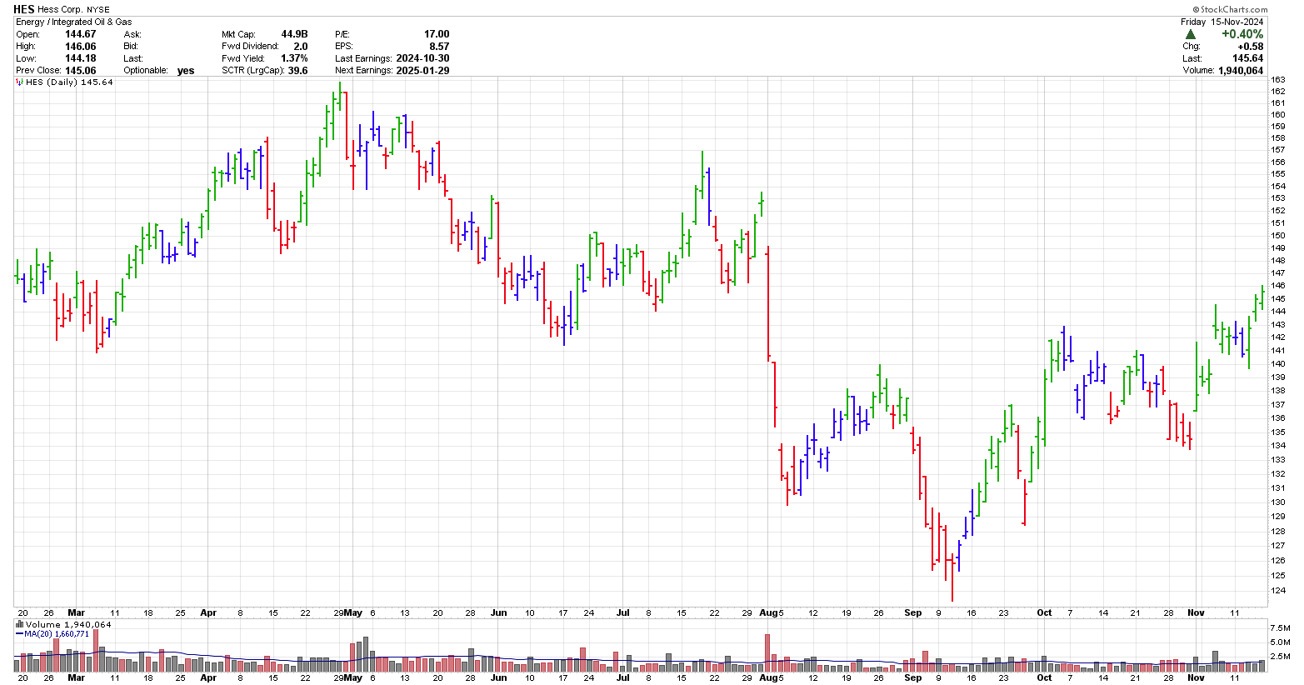Click the green up-triangle change indicator
The width and height of the screenshot is (1304, 685).
tap(1191, 34)
